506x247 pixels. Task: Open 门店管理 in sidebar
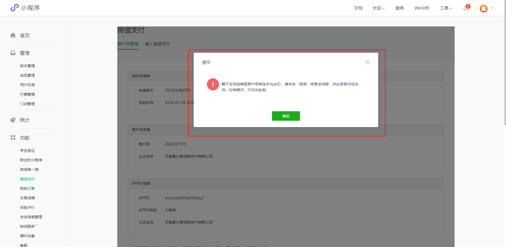pyautogui.click(x=27, y=104)
